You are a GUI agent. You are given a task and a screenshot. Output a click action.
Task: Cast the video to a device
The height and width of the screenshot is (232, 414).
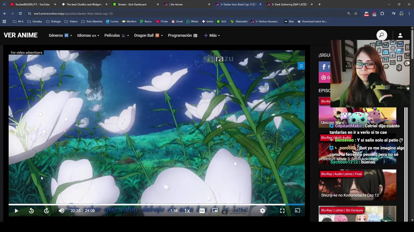point(297,211)
